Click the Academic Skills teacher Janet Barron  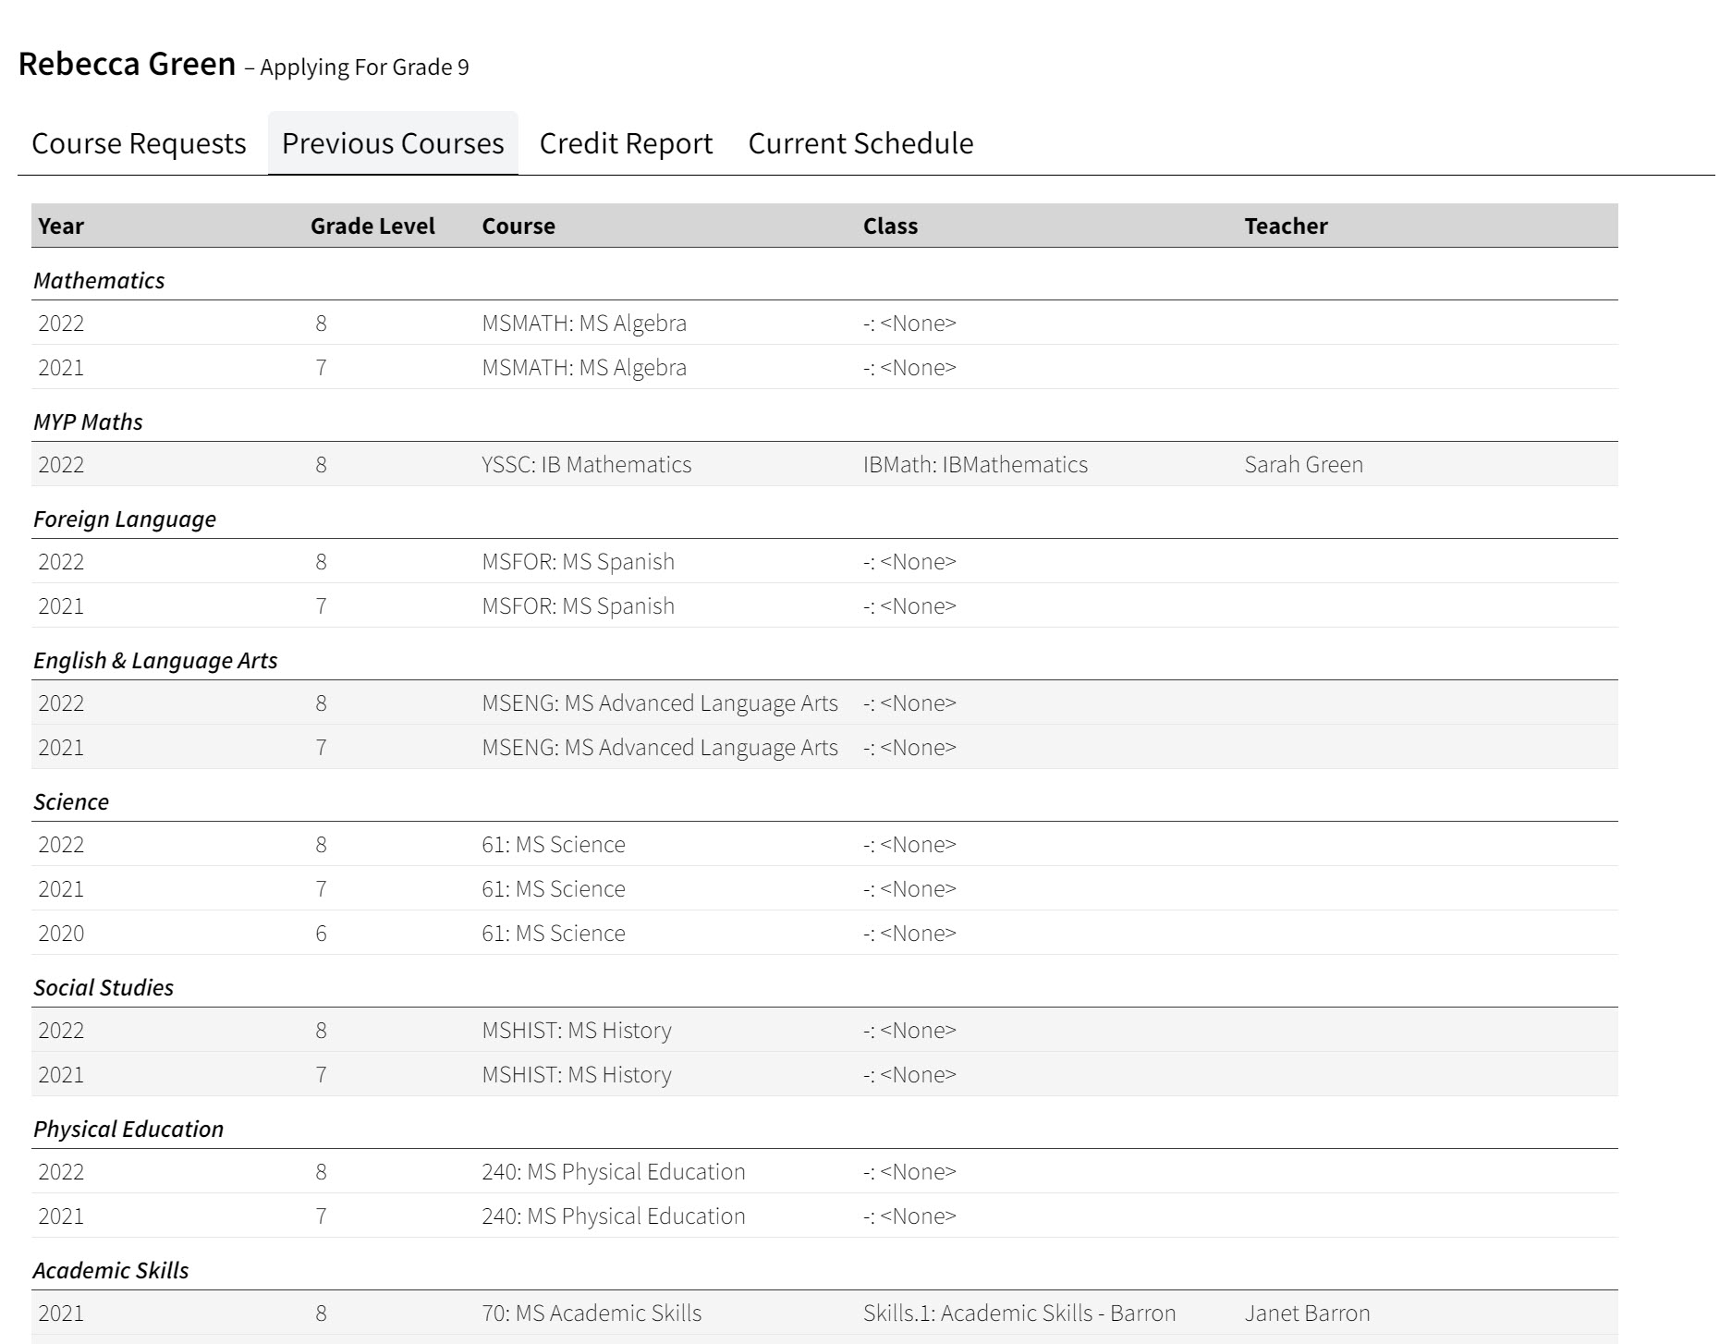tap(1306, 1312)
